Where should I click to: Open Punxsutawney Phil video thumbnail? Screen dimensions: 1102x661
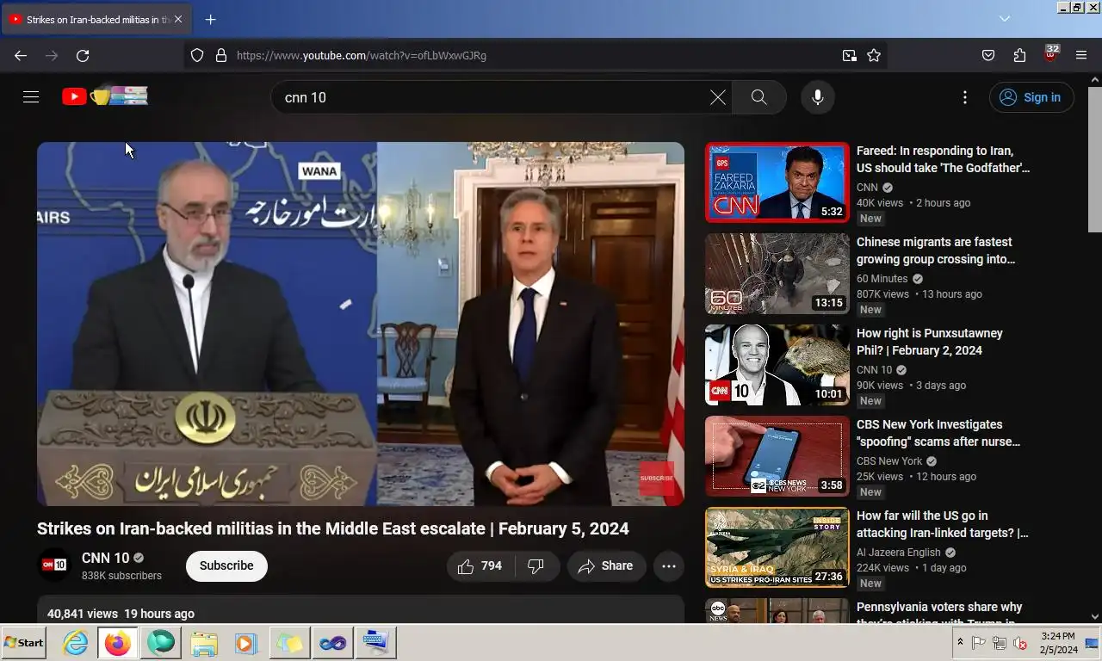click(x=777, y=365)
